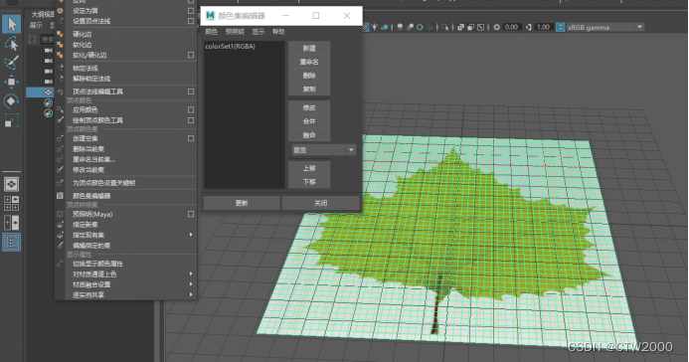Click the gamma value field 1.00
Screen dimensions: 689x362
544,27
